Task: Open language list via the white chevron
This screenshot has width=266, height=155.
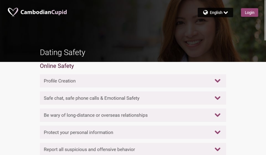Action: point(226,12)
